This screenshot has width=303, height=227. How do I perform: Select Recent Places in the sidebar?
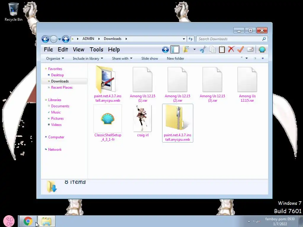(x=62, y=87)
